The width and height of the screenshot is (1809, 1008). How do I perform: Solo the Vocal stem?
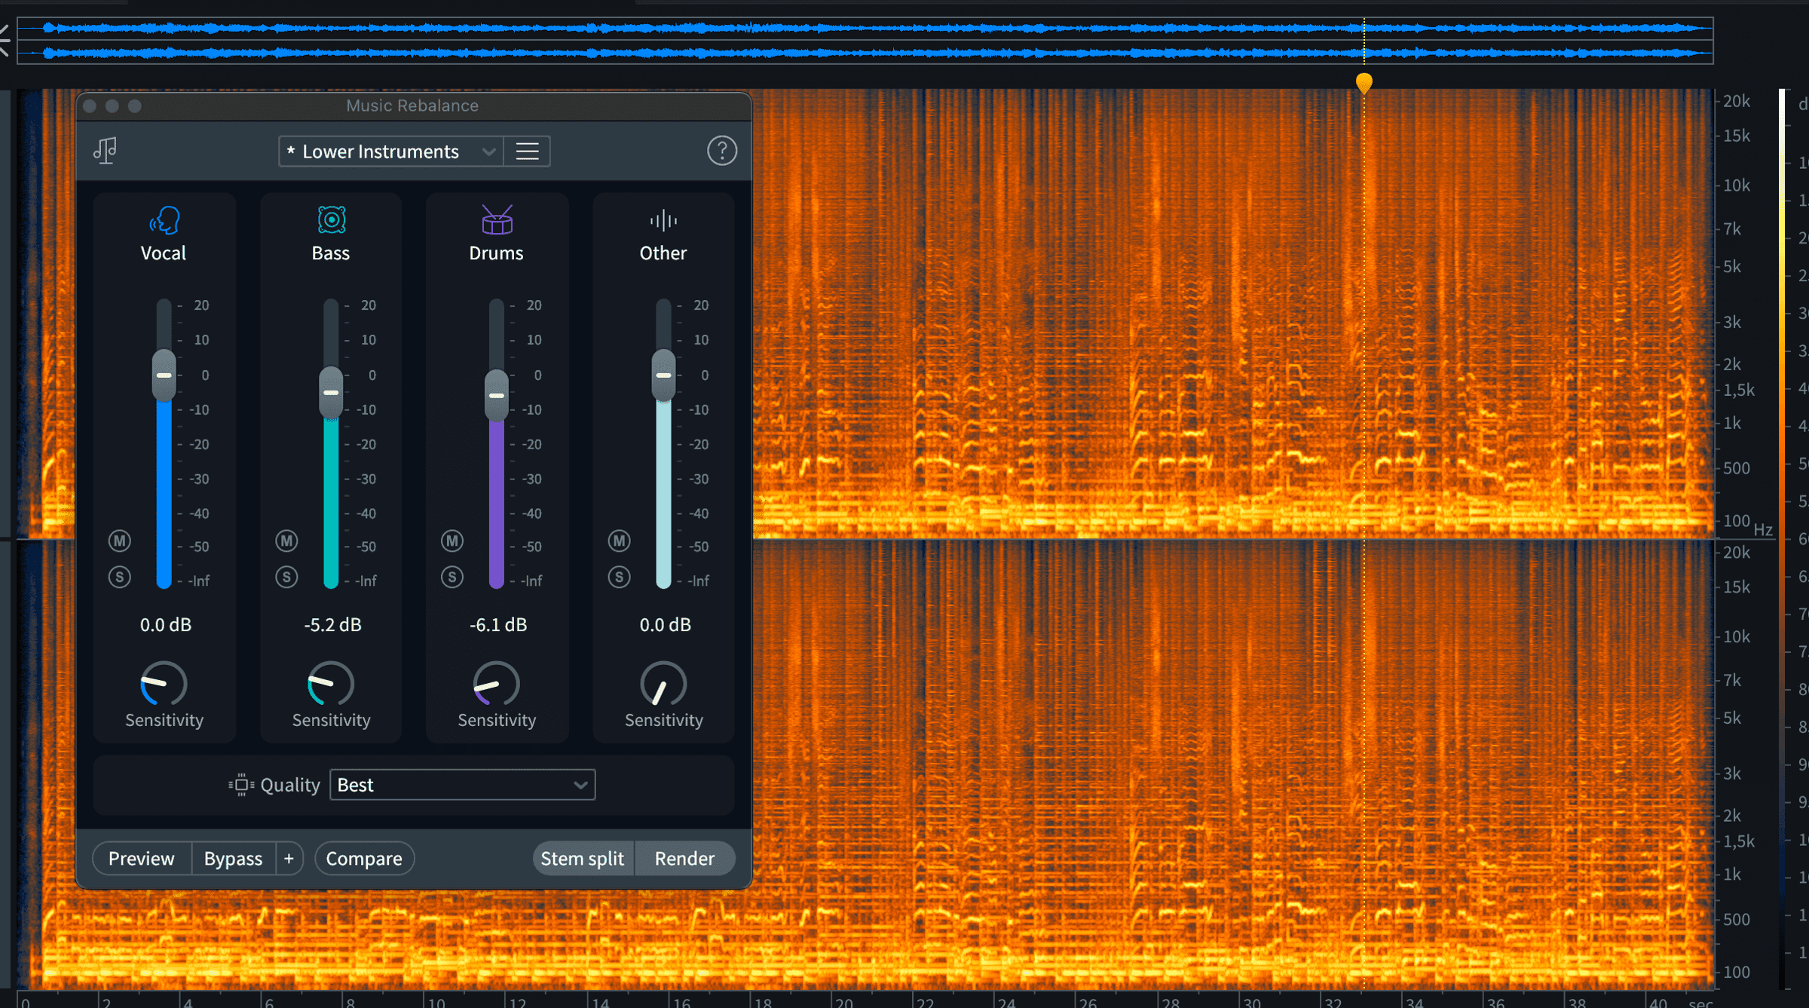click(120, 577)
